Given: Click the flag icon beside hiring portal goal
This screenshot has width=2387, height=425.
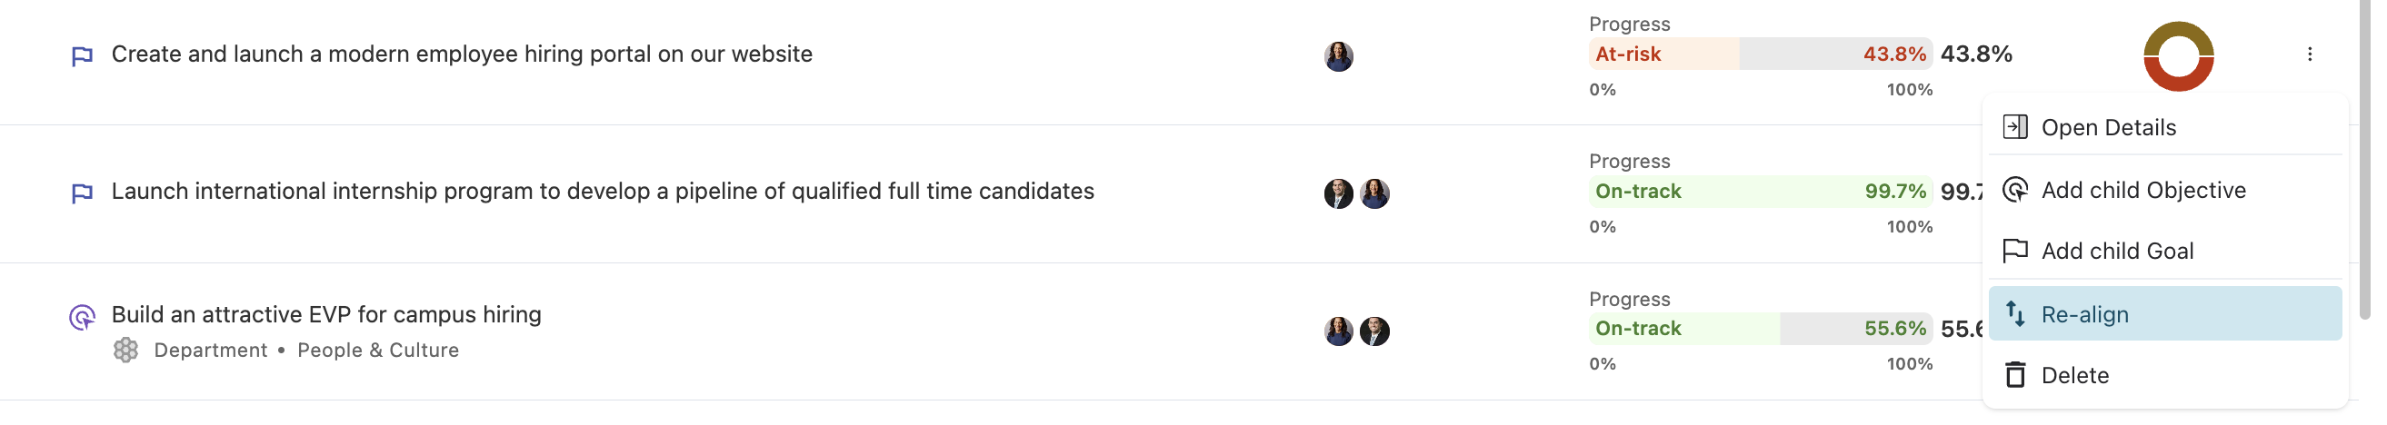Looking at the screenshot, I should click(x=82, y=56).
